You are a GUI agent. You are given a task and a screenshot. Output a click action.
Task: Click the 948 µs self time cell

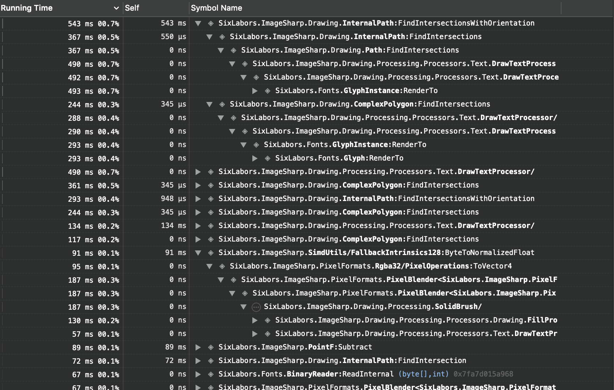(174, 199)
